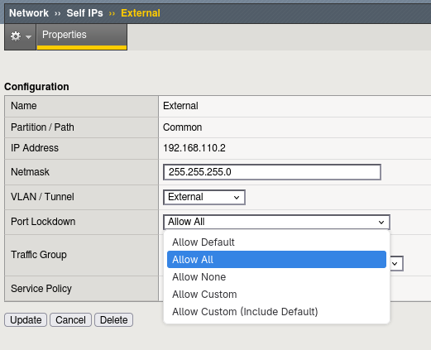The width and height of the screenshot is (431, 350).
Task: Choose Allow None option
Action: 276,277
